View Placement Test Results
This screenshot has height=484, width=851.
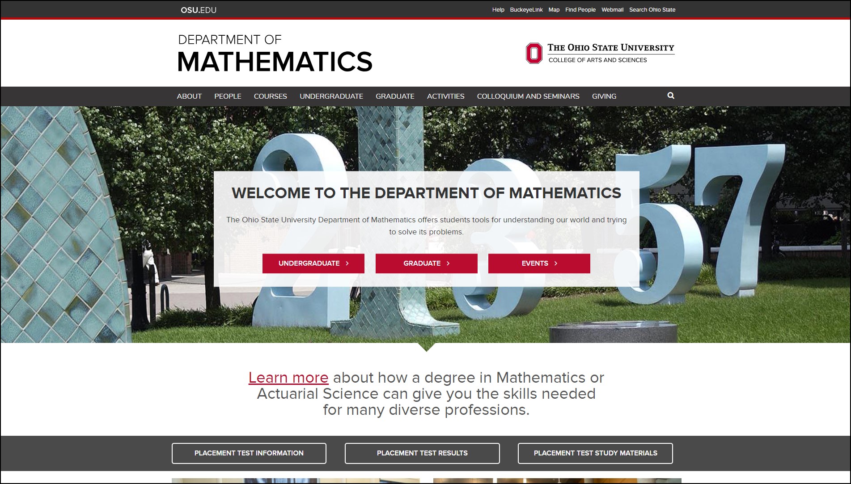click(x=422, y=453)
